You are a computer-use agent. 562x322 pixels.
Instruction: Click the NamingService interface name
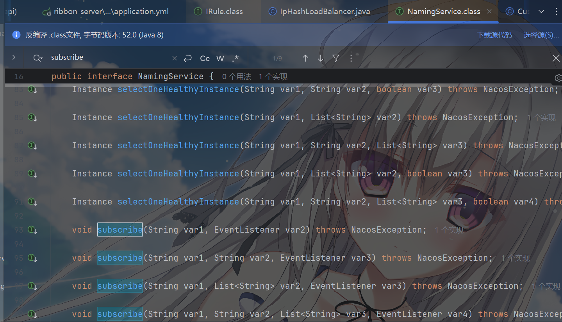[171, 76]
